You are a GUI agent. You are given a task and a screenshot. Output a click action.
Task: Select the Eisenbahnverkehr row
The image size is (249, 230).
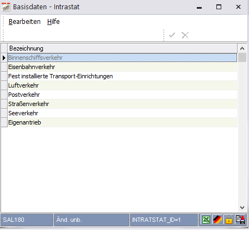tap(122, 67)
